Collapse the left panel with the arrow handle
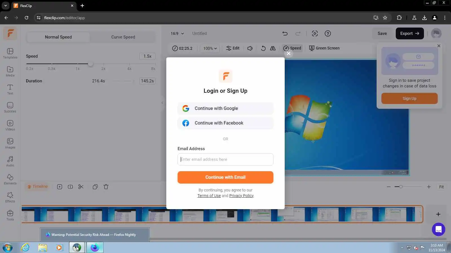The width and height of the screenshot is (451, 253). (162, 103)
